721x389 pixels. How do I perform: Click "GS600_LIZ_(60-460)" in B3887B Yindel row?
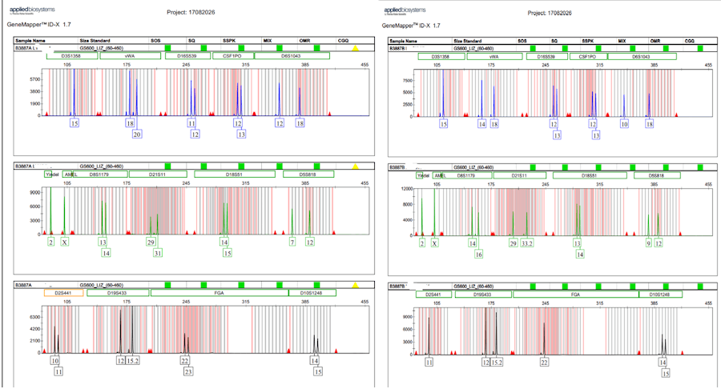click(x=473, y=167)
